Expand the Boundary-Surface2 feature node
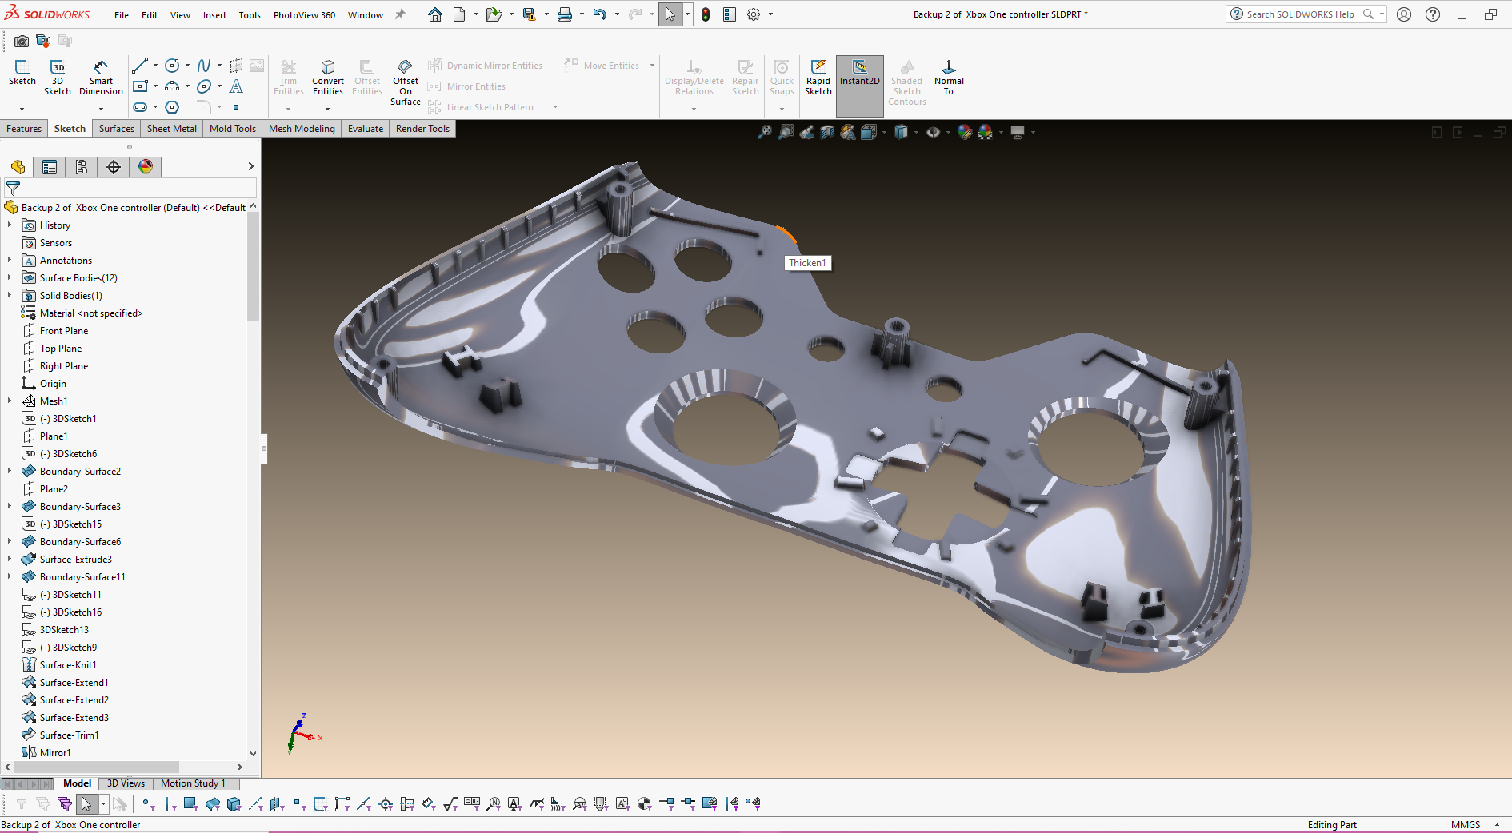The height and width of the screenshot is (833, 1512). 10,472
